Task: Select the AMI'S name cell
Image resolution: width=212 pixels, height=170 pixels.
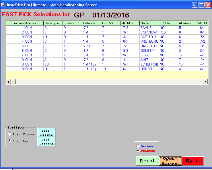Action: pyautogui.click(x=149, y=60)
